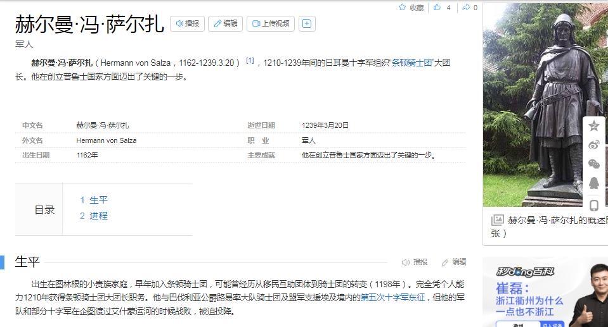Share to Weibo via side bar icon

593,145
